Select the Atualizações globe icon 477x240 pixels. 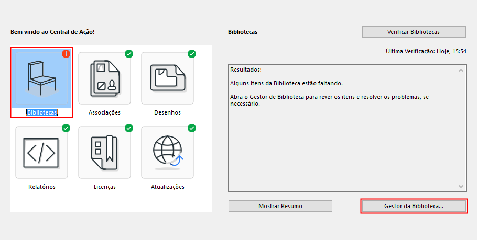(x=168, y=152)
